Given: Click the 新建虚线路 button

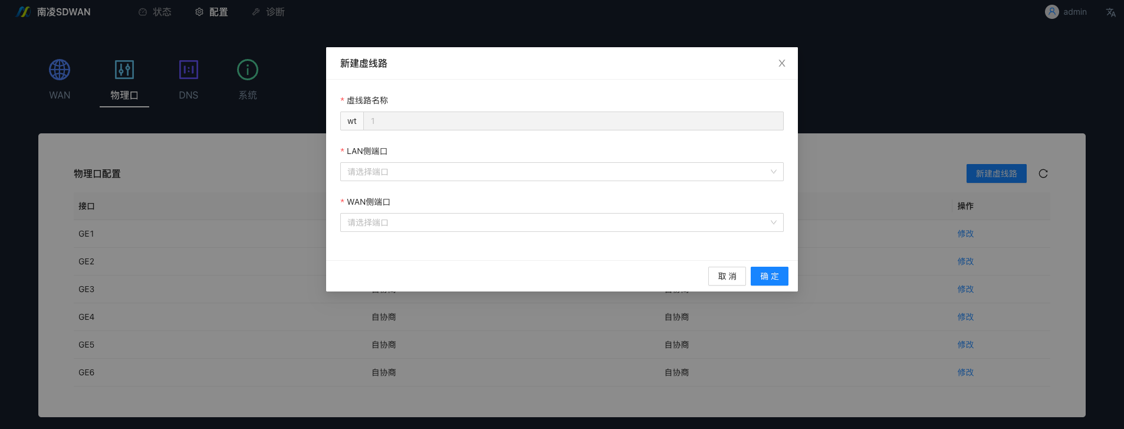Looking at the screenshot, I should coord(996,173).
